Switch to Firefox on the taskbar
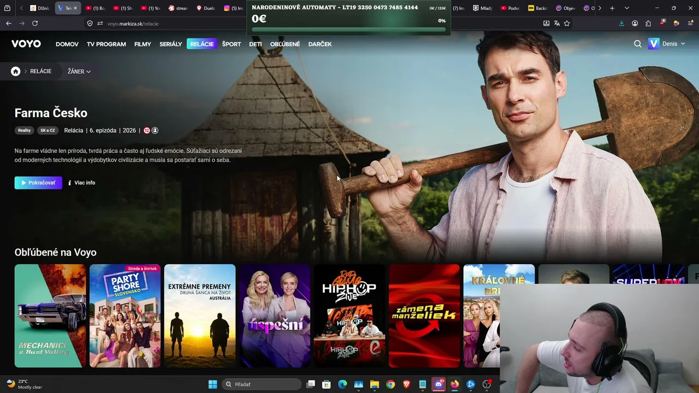The height and width of the screenshot is (393, 699). coord(454,384)
